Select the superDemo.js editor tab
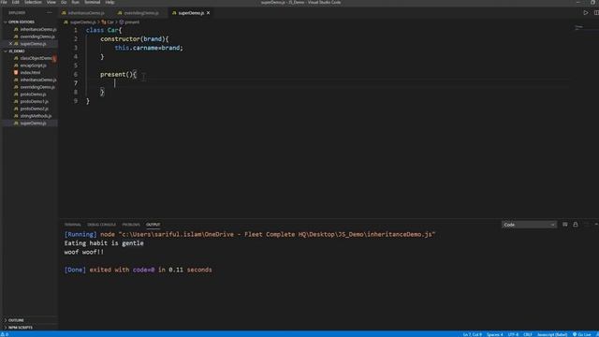 point(191,13)
